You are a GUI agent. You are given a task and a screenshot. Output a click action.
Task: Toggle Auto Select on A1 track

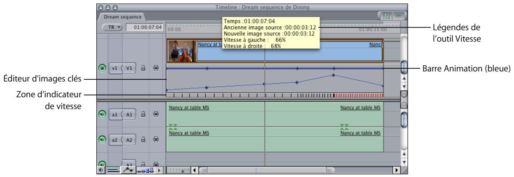[x=156, y=114]
